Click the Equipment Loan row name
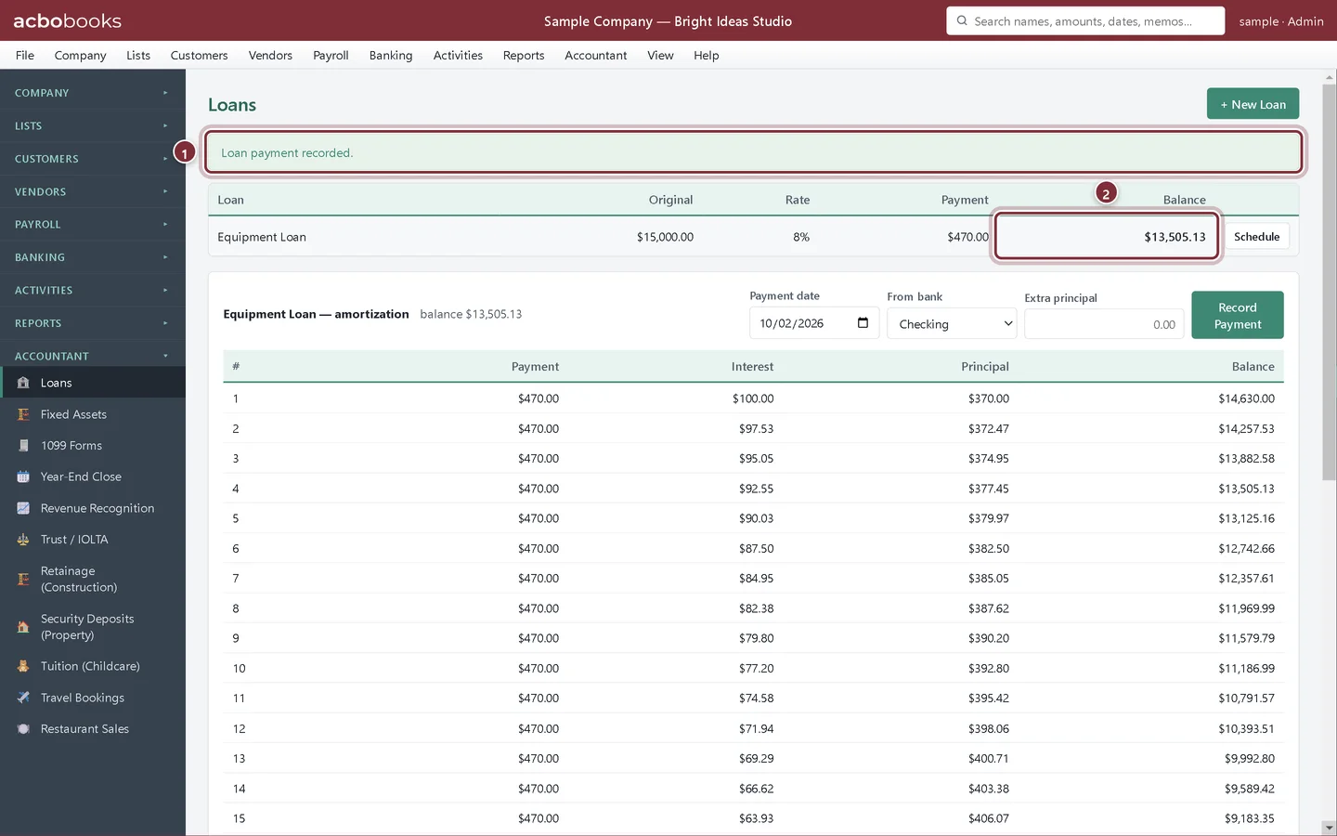 point(262,237)
